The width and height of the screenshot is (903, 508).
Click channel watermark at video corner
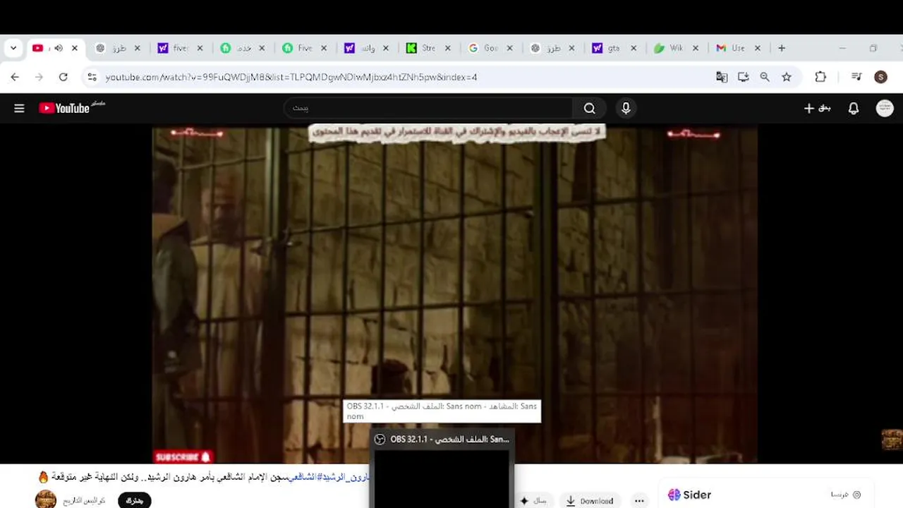coord(892,440)
